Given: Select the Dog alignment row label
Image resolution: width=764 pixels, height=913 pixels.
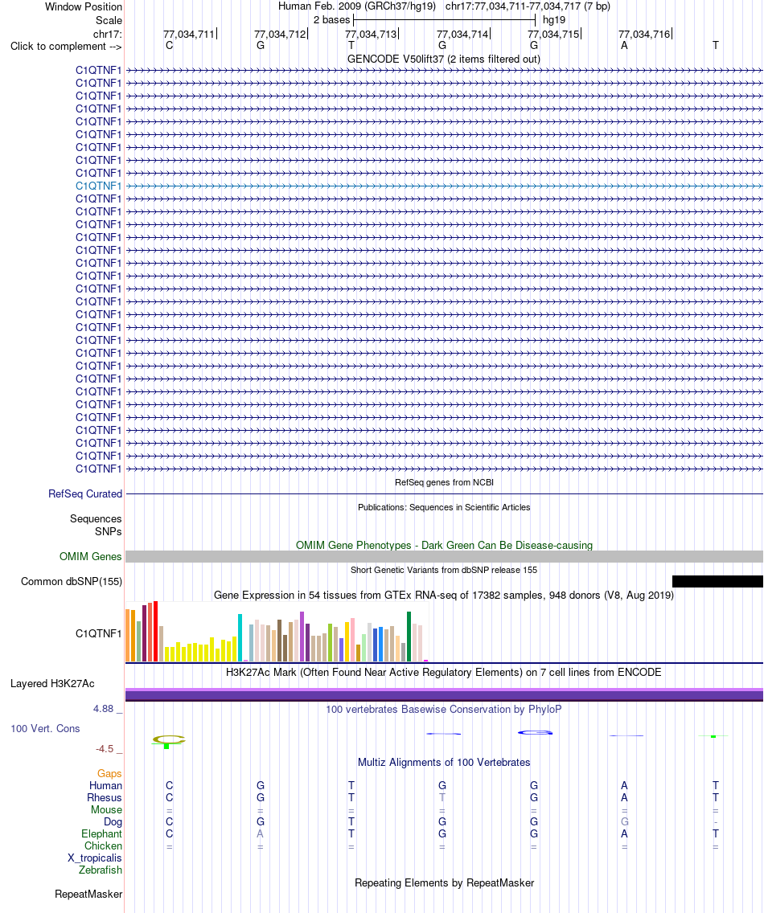Looking at the screenshot, I should click(113, 822).
